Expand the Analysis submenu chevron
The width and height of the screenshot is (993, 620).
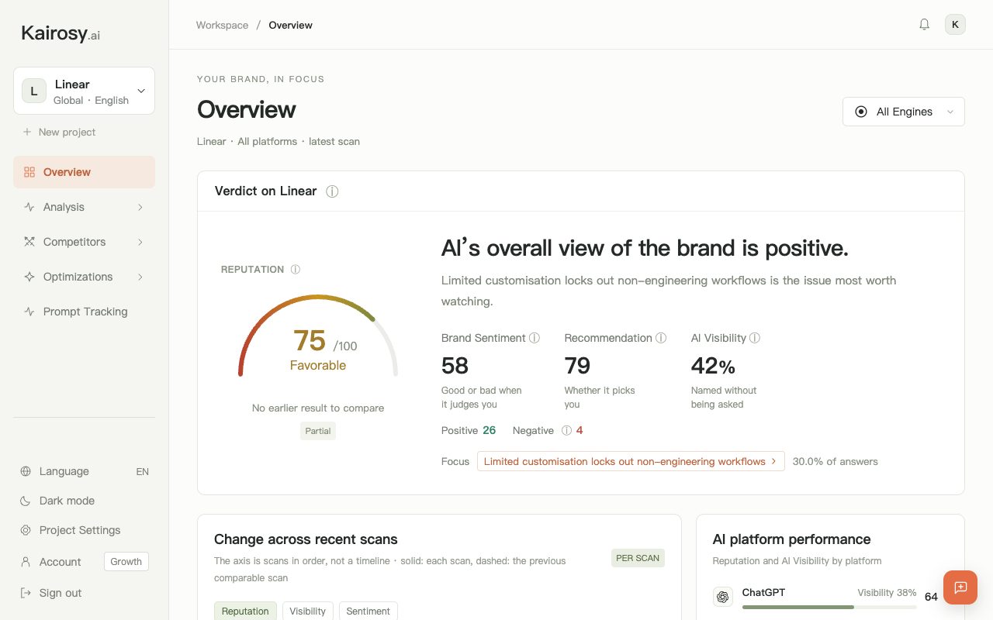point(140,207)
